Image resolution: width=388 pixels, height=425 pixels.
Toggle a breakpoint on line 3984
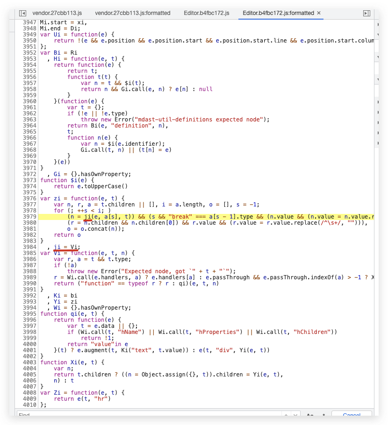point(29,247)
